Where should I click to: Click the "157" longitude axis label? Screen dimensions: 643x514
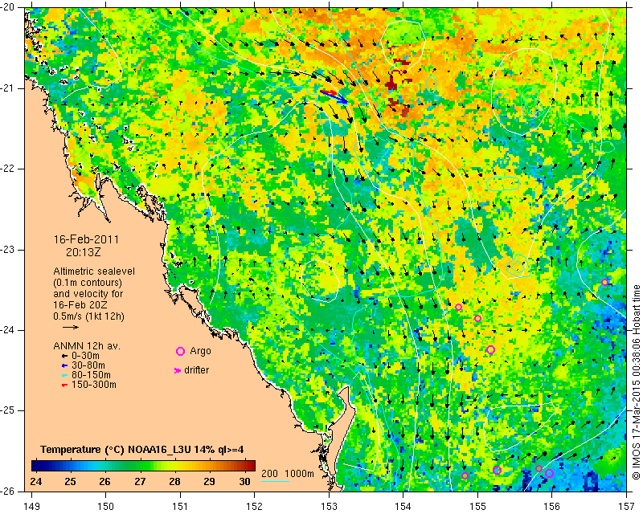[x=627, y=506]
